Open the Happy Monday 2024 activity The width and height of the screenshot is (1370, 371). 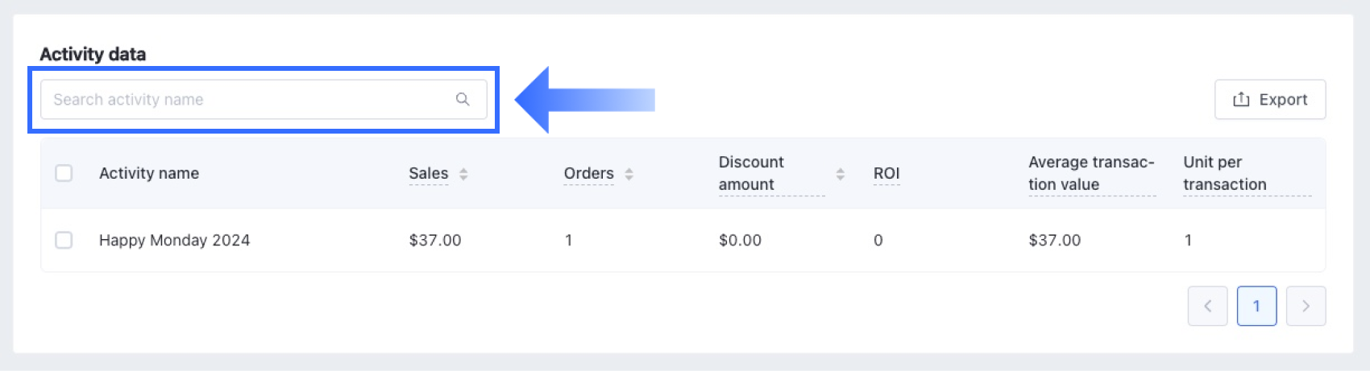pos(174,240)
